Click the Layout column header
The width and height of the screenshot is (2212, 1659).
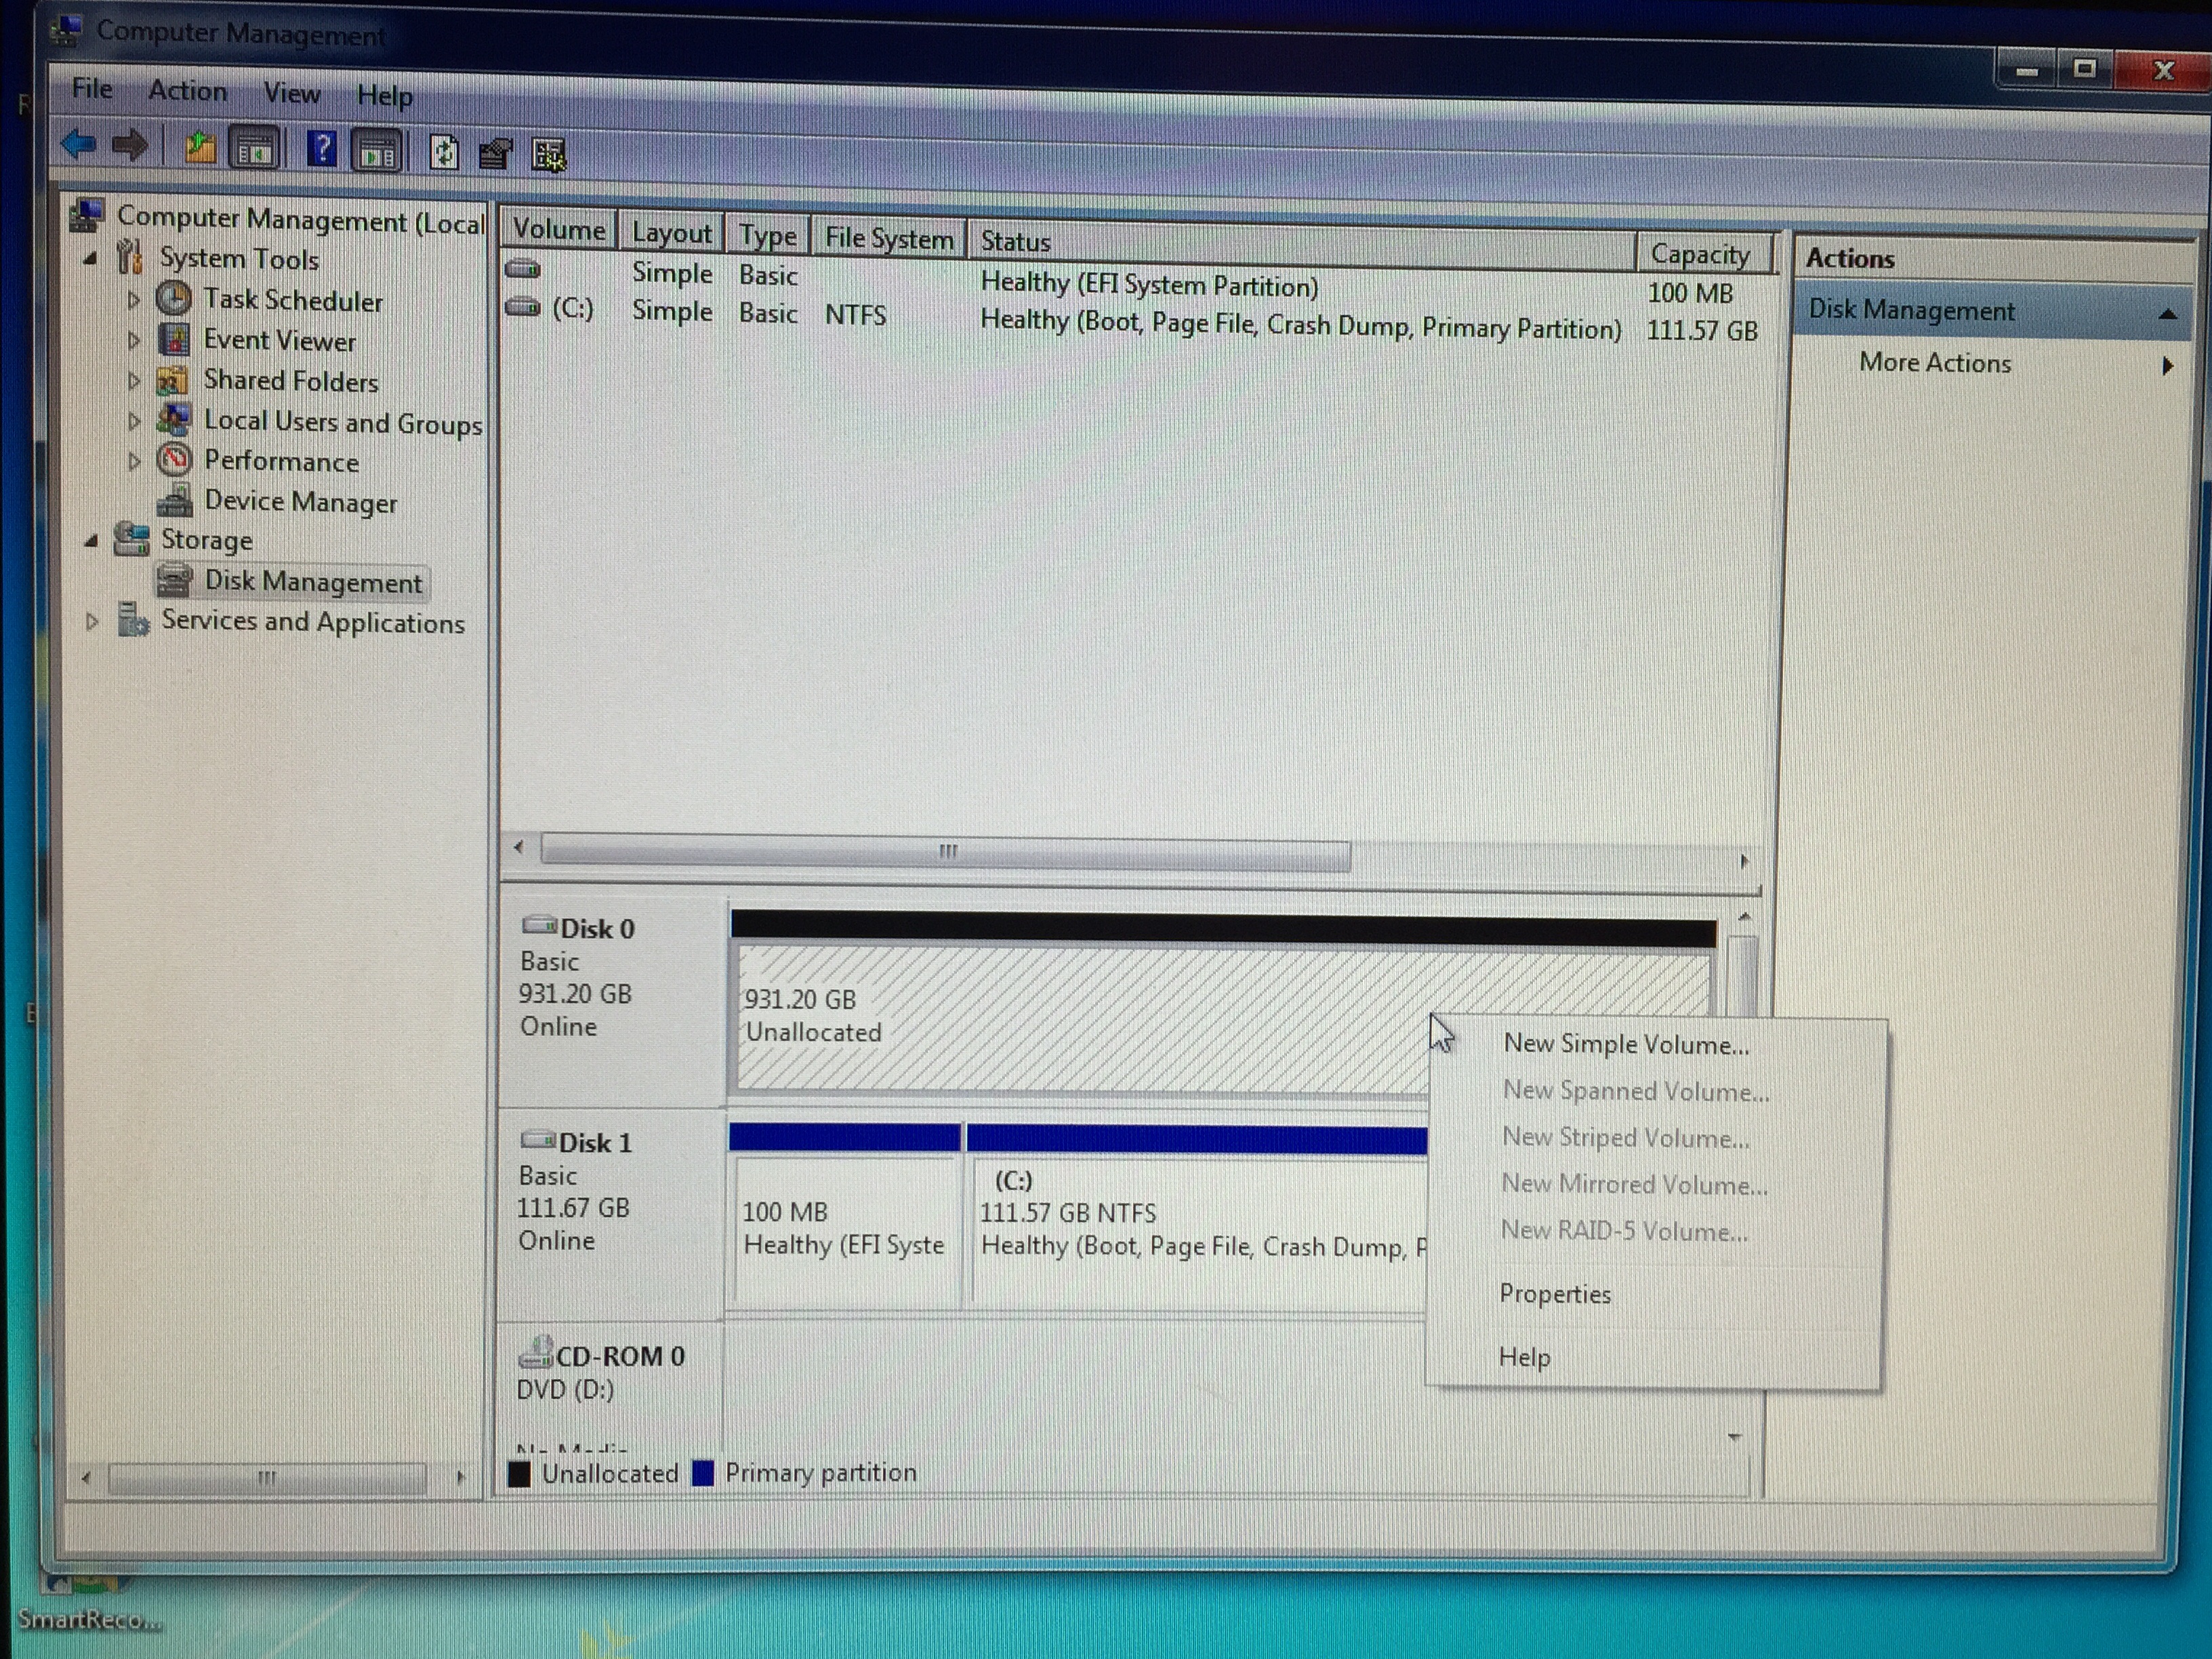pyautogui.click(x=671, y=233)
